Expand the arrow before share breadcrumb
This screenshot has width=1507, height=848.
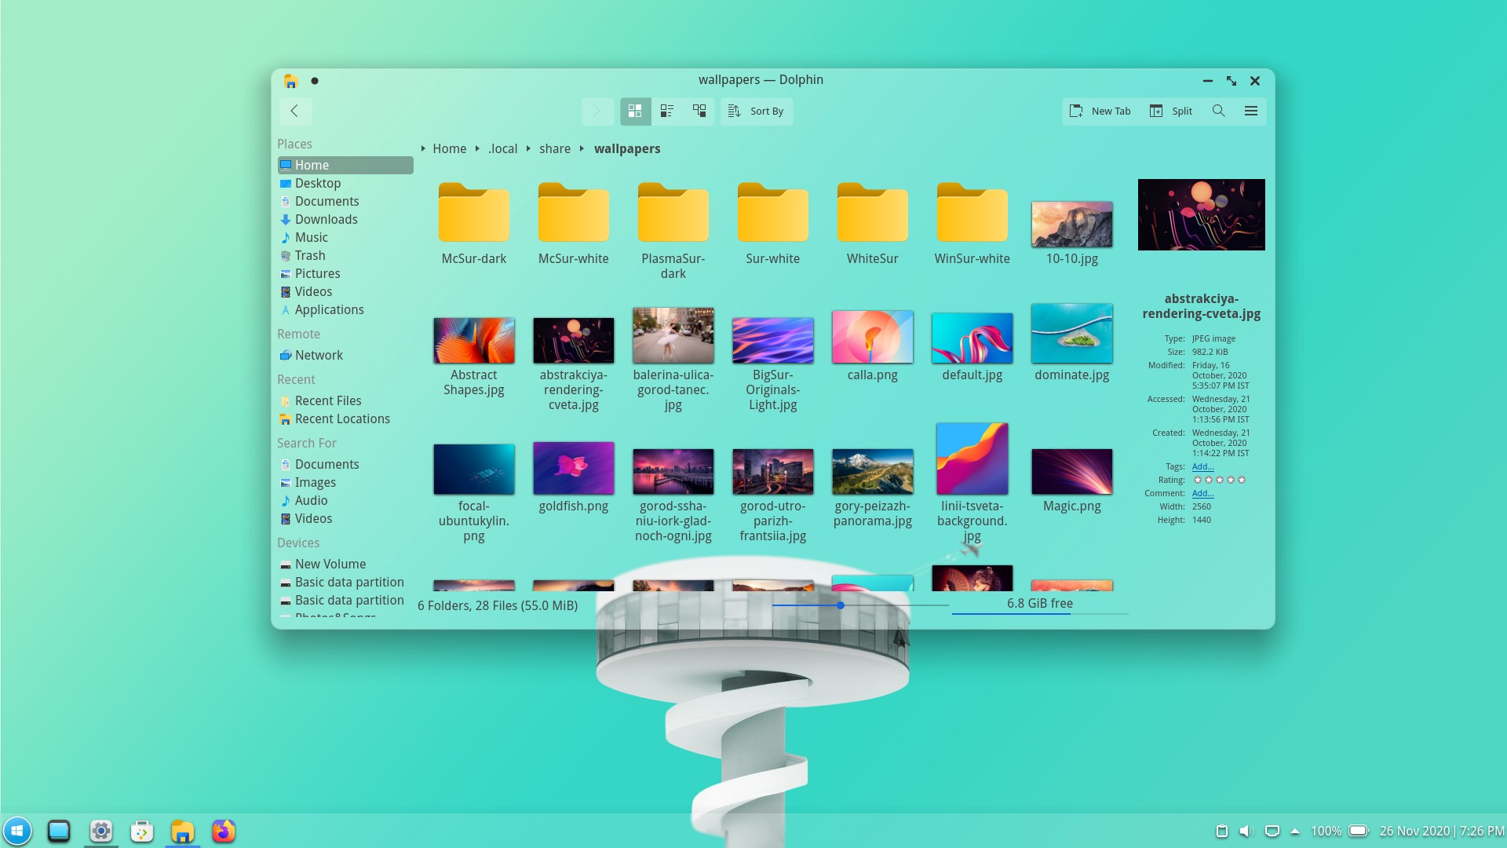[528, 148]
